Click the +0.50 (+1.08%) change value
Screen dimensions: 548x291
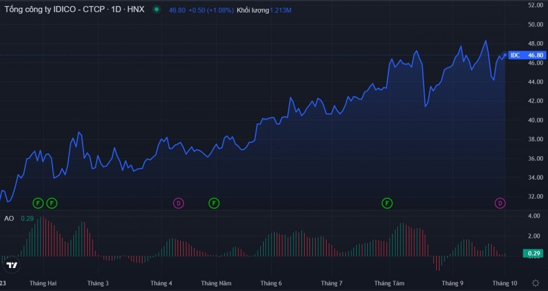pyautogui.click(x=211, y=10)
